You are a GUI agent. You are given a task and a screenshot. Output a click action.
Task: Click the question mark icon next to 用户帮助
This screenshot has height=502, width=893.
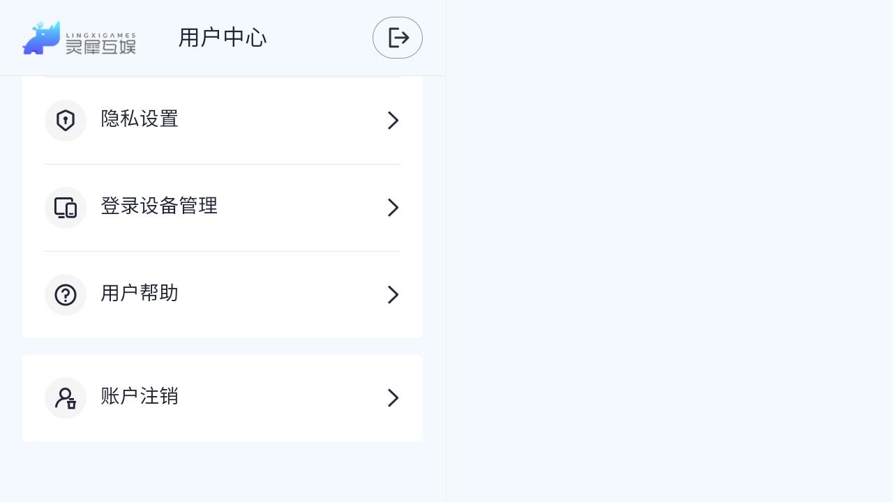tap(66, 294)
